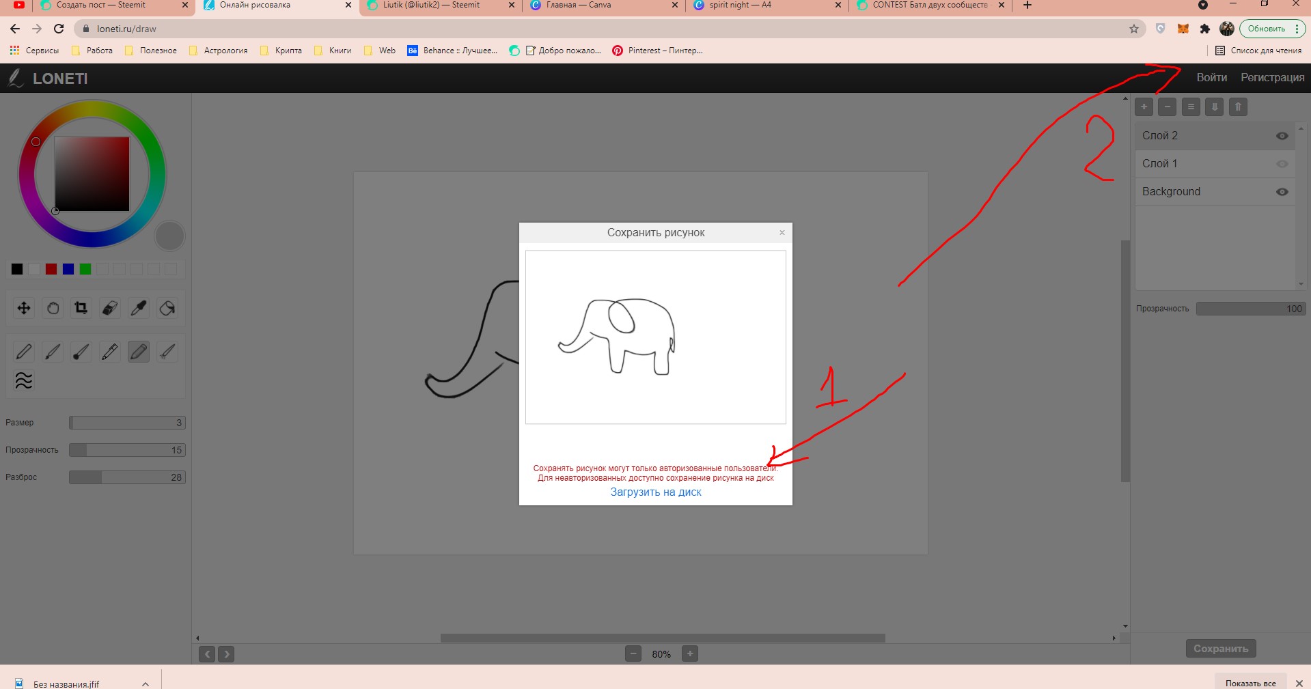Choose the wavy lines brush tool
The width and height of the screenshot is (1311, 689).
(24, 380)
